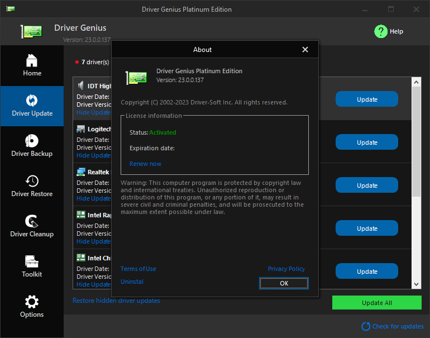Update the Intel Rapid driver
The height and width of the screenshot is (338, 430).
pyautogui.click(x=367, y=228)
